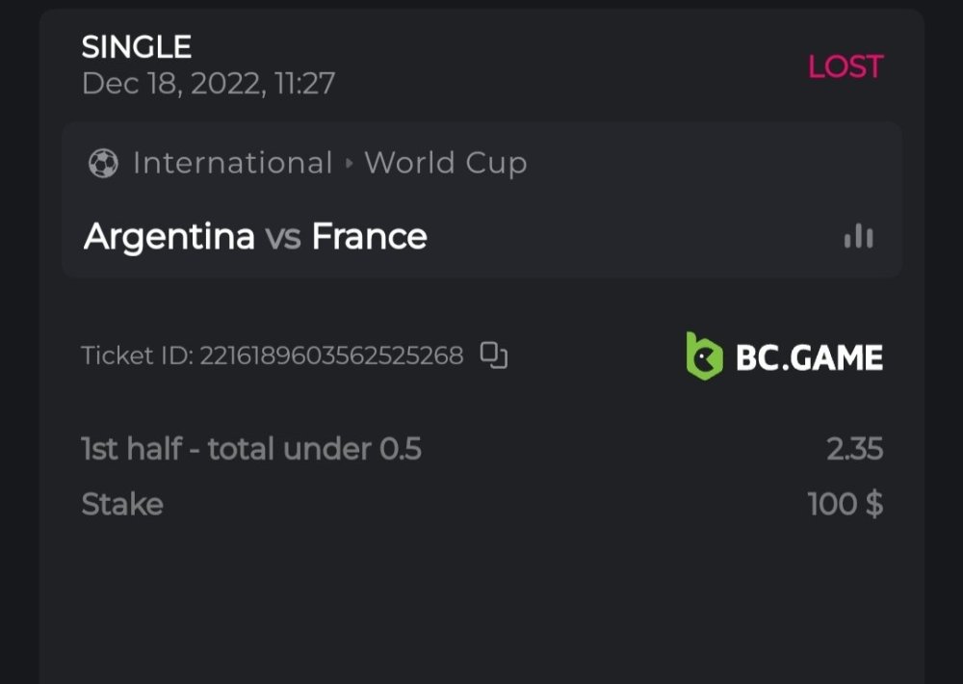This screenshot has height=684, width=963.
Task: Click the SINGLE bet type heading
Action: [137, 46]
